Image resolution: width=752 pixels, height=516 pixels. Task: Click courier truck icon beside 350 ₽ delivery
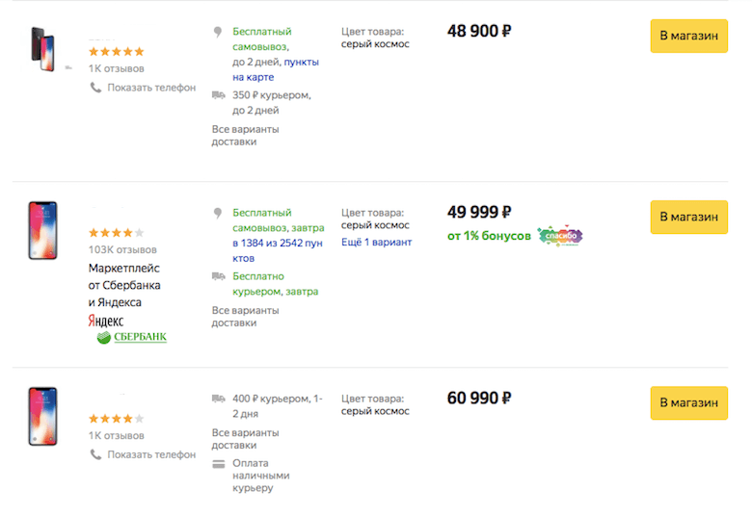click(x=219, y=95)
